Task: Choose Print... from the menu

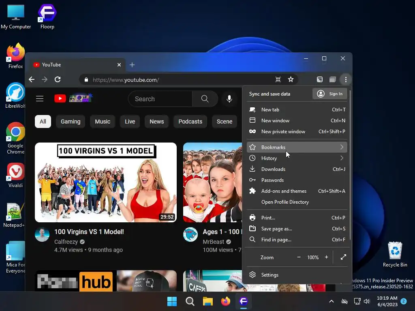Action: 297,217
